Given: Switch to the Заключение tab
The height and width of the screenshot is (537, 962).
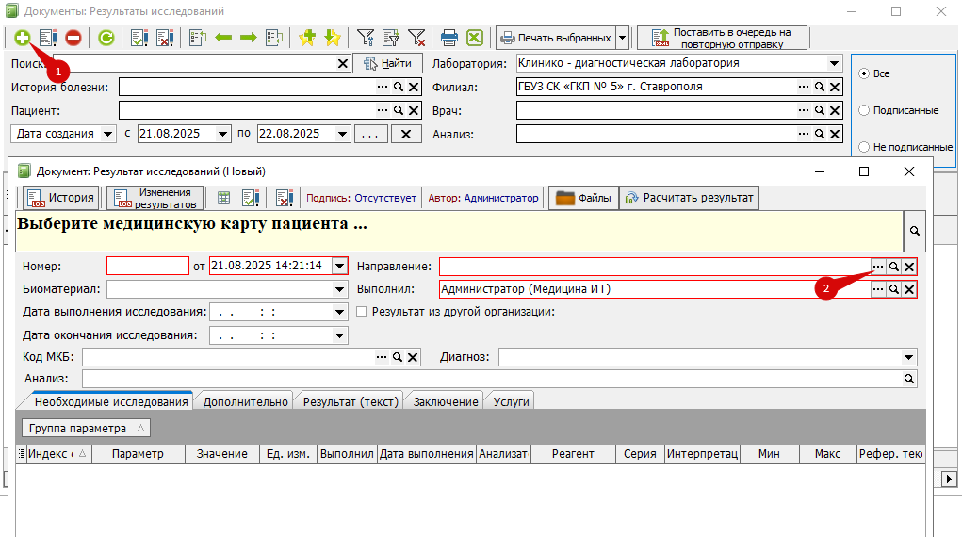Looking at the screenshot, I should click(446, 401).
